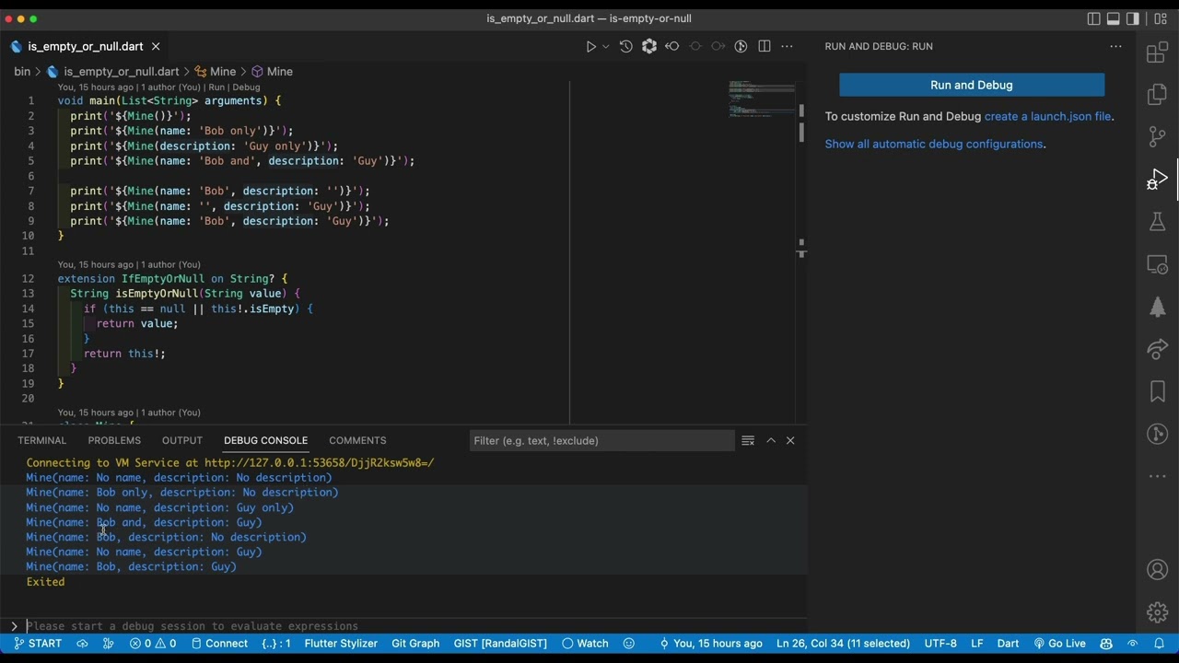Run the Dart file with play icon
1179x663 pixels.
590,46
